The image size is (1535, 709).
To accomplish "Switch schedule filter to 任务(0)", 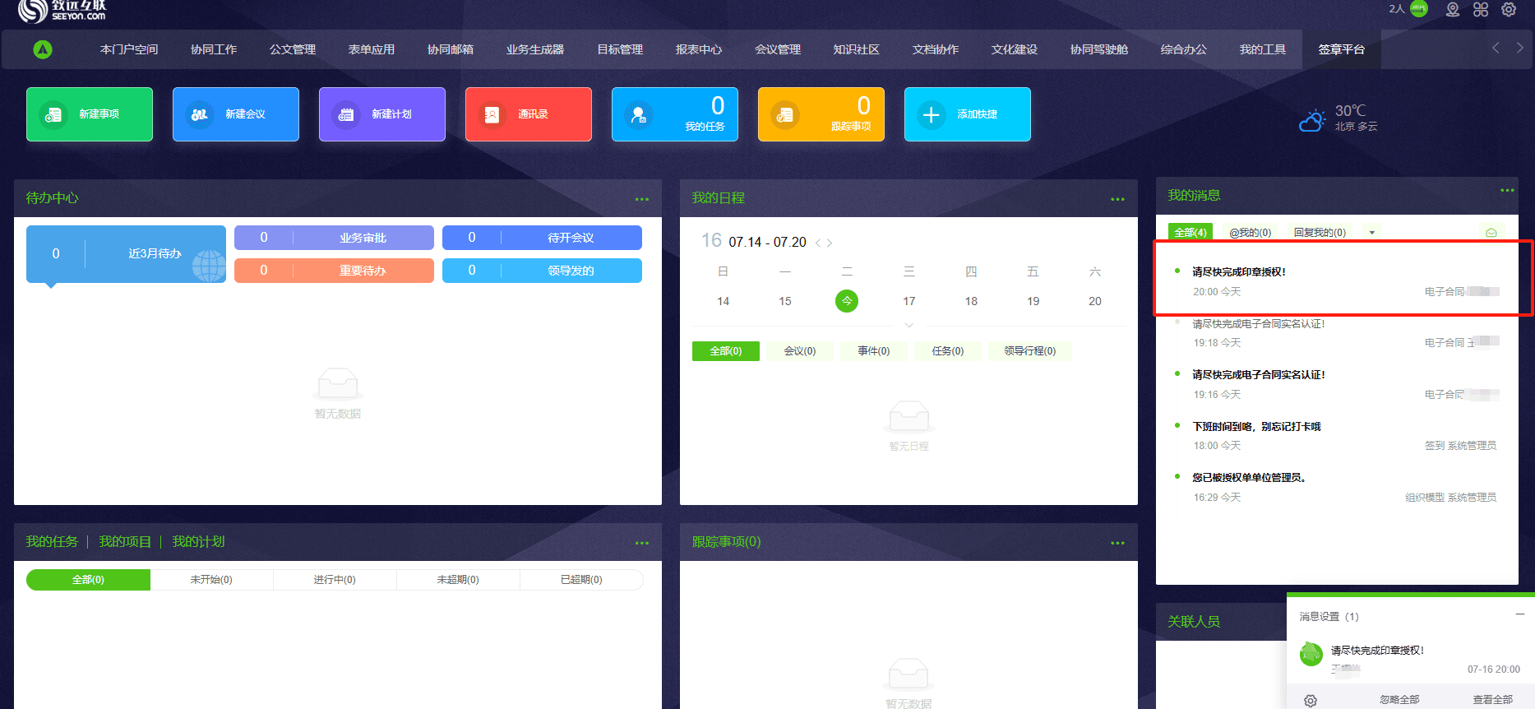I will click(948, 351).
